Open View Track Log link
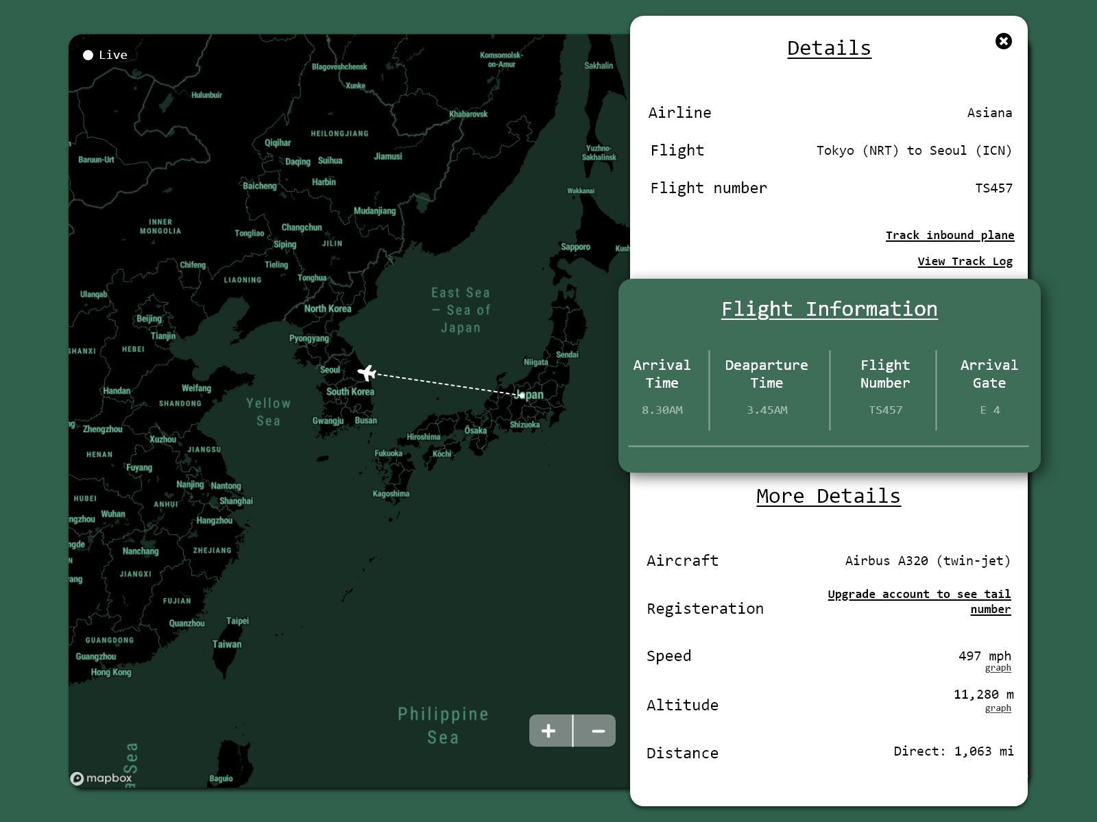This screenshot has height=822, width=1097. (x=965, y=261)
